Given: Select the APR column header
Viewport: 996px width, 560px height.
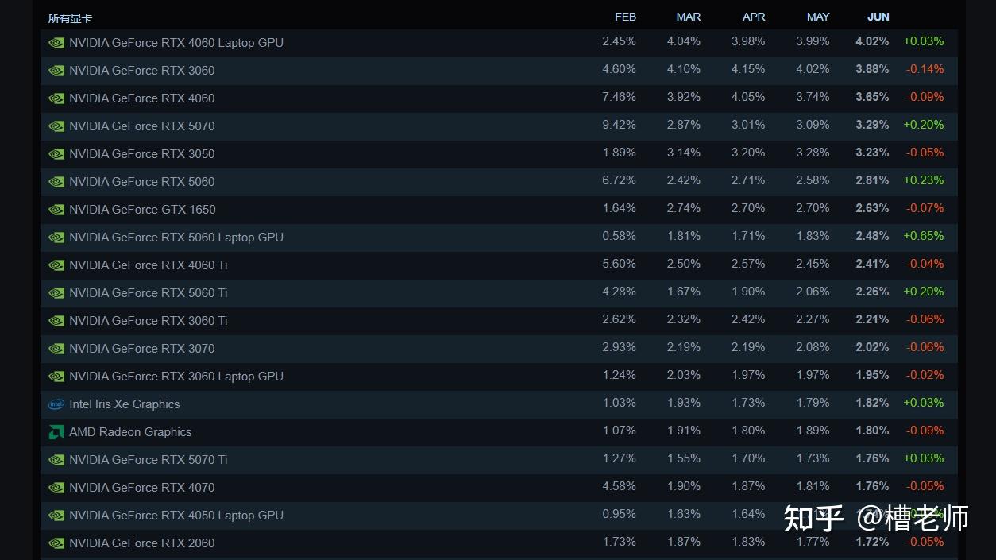Looking at the screenshot, I should click(x=754, y=17).
